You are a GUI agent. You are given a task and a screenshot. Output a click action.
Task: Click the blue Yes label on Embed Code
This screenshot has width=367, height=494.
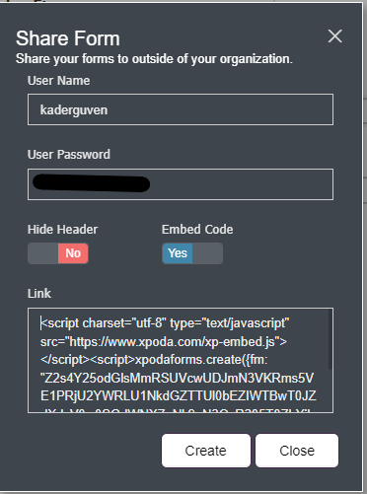(178, 253)
